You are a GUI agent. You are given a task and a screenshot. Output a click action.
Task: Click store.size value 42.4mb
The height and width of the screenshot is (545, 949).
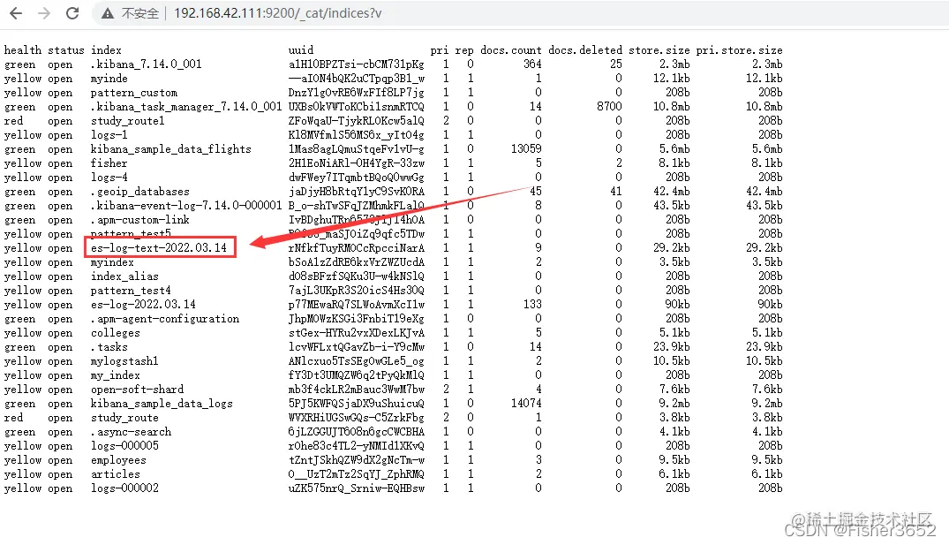coord(671,192)
